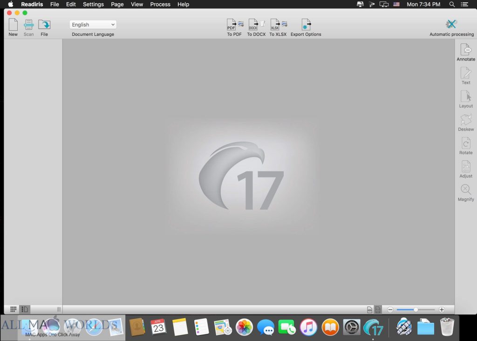Select the Annotate tool
This screenshot has width=477, height=341.
click(466, 52)
